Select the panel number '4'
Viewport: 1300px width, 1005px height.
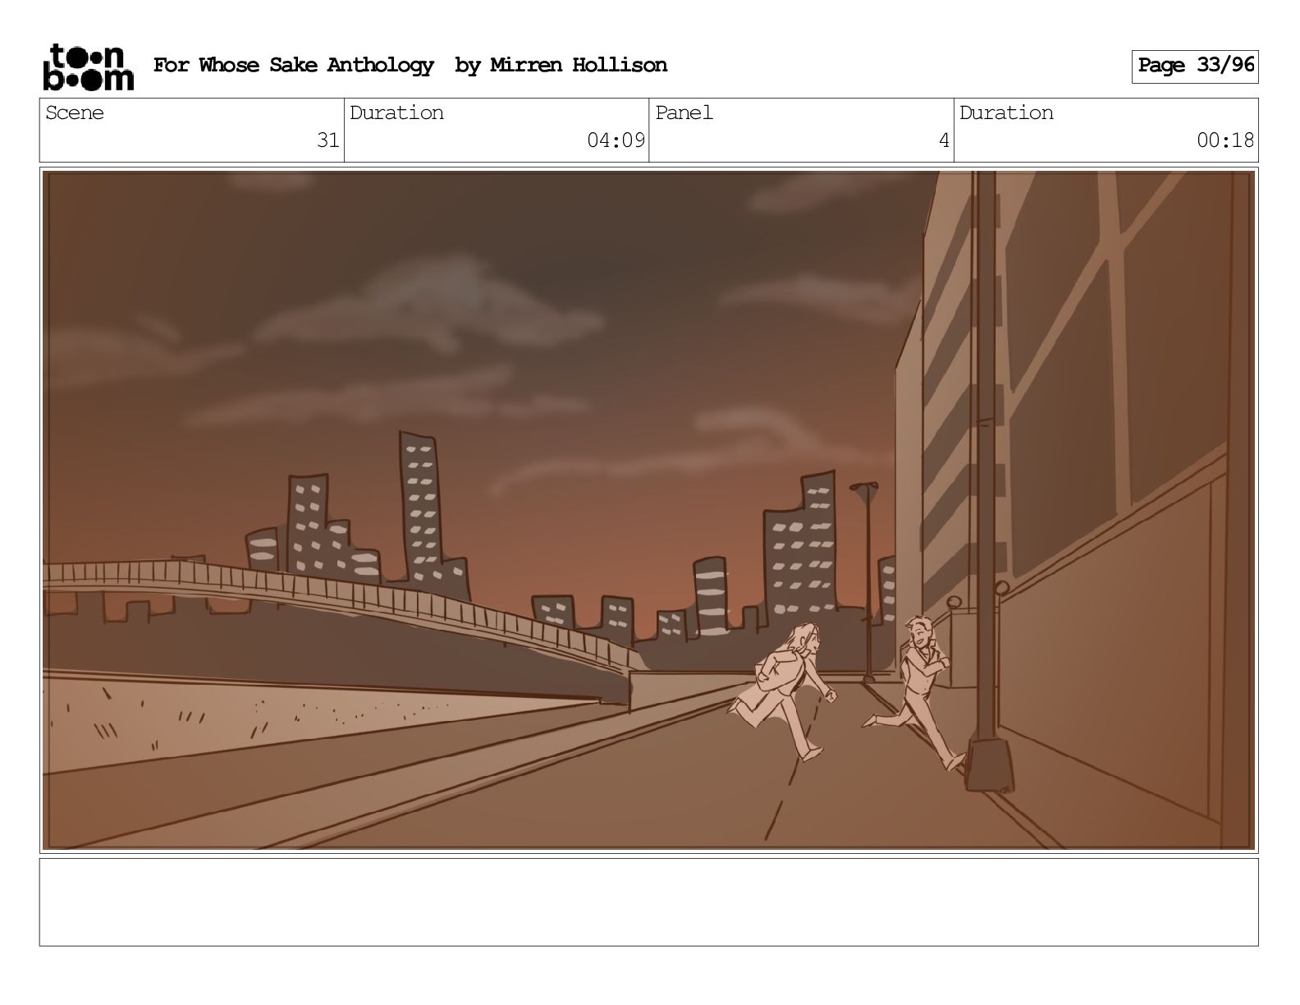tap(944, 141)
